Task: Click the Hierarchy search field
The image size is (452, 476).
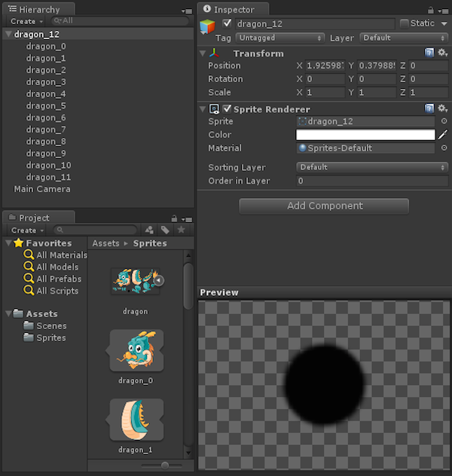Action: pyautogui.click(x=120, y=20)
